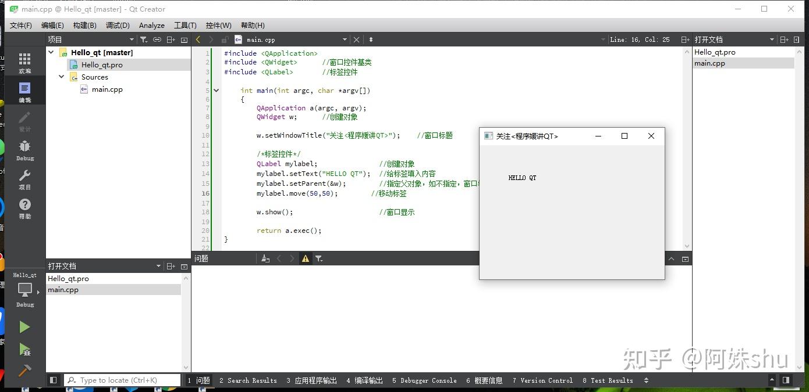
Task: Start debugging with debug-run icon
Action: [26, 350]
